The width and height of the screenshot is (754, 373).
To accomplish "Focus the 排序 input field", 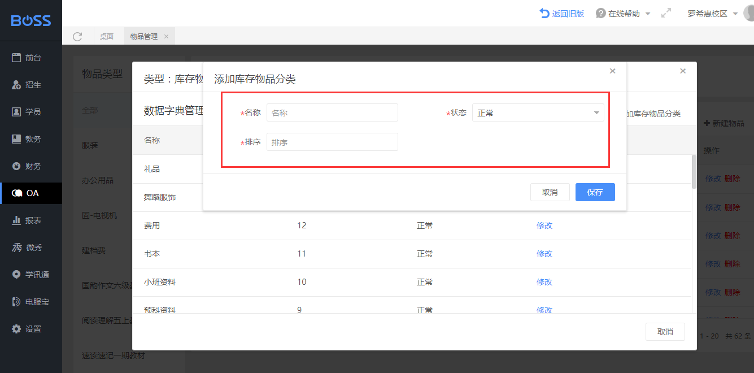I will (x=332, y=142).
